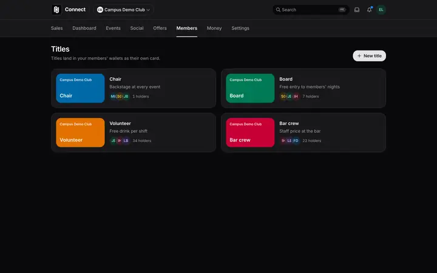Image resolution: width=437 pixels, height=273 pixels.
Task: Click the '1 holders' count text
Action: point(141,96)
